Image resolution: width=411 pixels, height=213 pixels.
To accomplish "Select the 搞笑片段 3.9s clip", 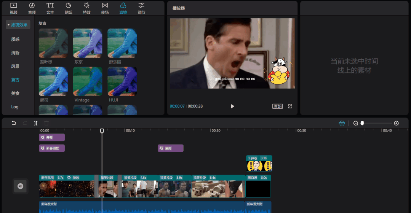I will coord(174,186).
